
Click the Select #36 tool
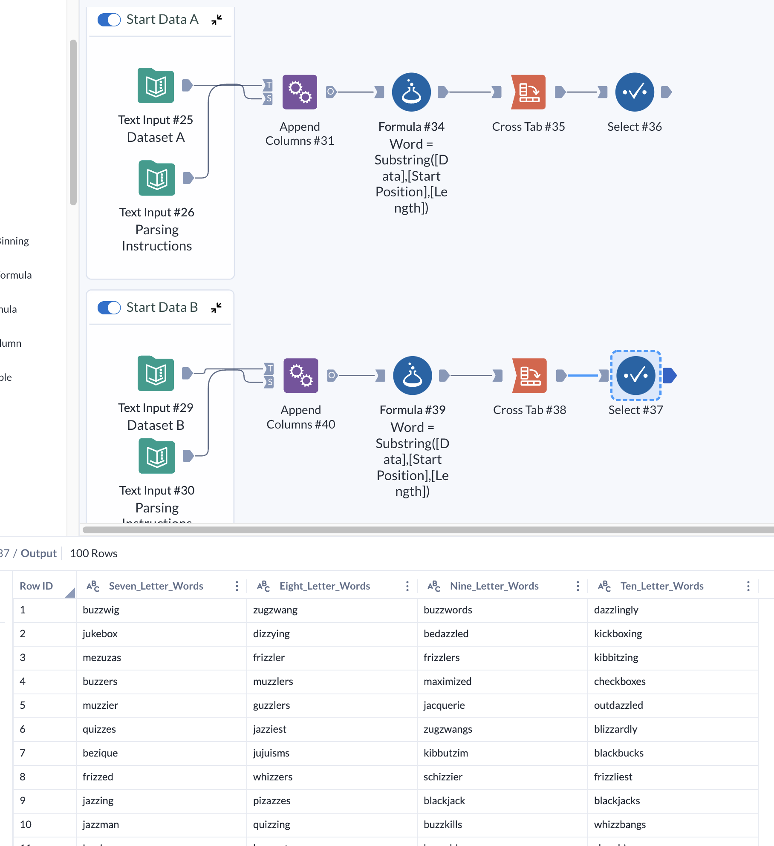[634, 92]
